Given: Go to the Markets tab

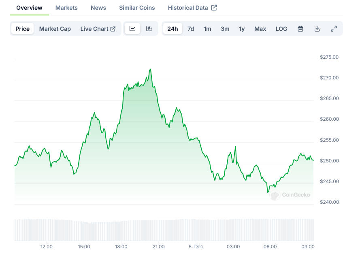Looking at the screenshot, I should point(66,8).
